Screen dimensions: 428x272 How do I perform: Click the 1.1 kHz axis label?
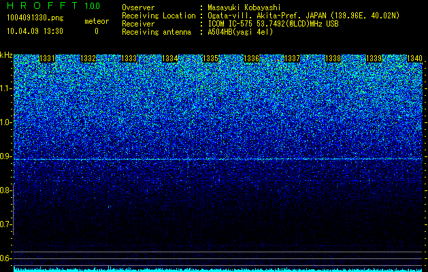(5, 88)
